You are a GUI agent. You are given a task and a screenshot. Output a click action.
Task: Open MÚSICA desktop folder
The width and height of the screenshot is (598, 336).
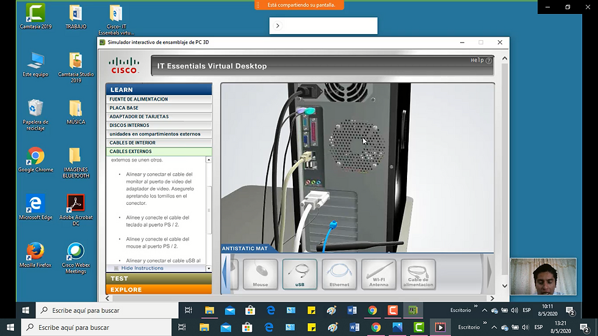[76, 112]
